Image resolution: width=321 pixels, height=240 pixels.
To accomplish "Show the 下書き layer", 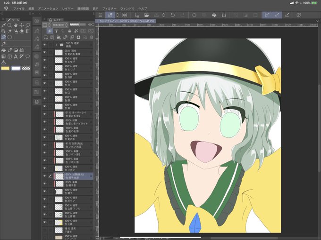I will point(45,230).
